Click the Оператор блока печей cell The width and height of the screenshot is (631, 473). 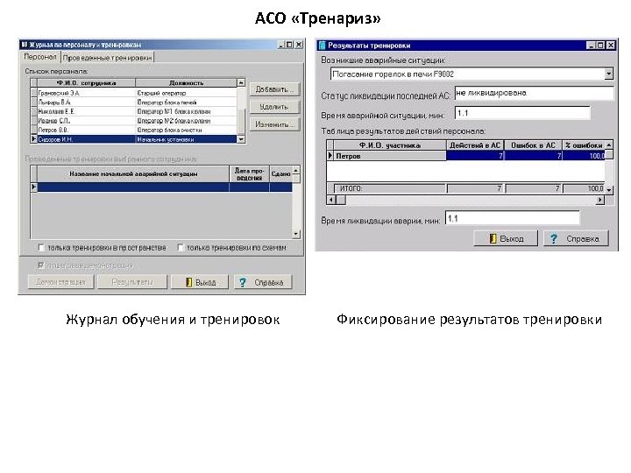coord(187,102)
